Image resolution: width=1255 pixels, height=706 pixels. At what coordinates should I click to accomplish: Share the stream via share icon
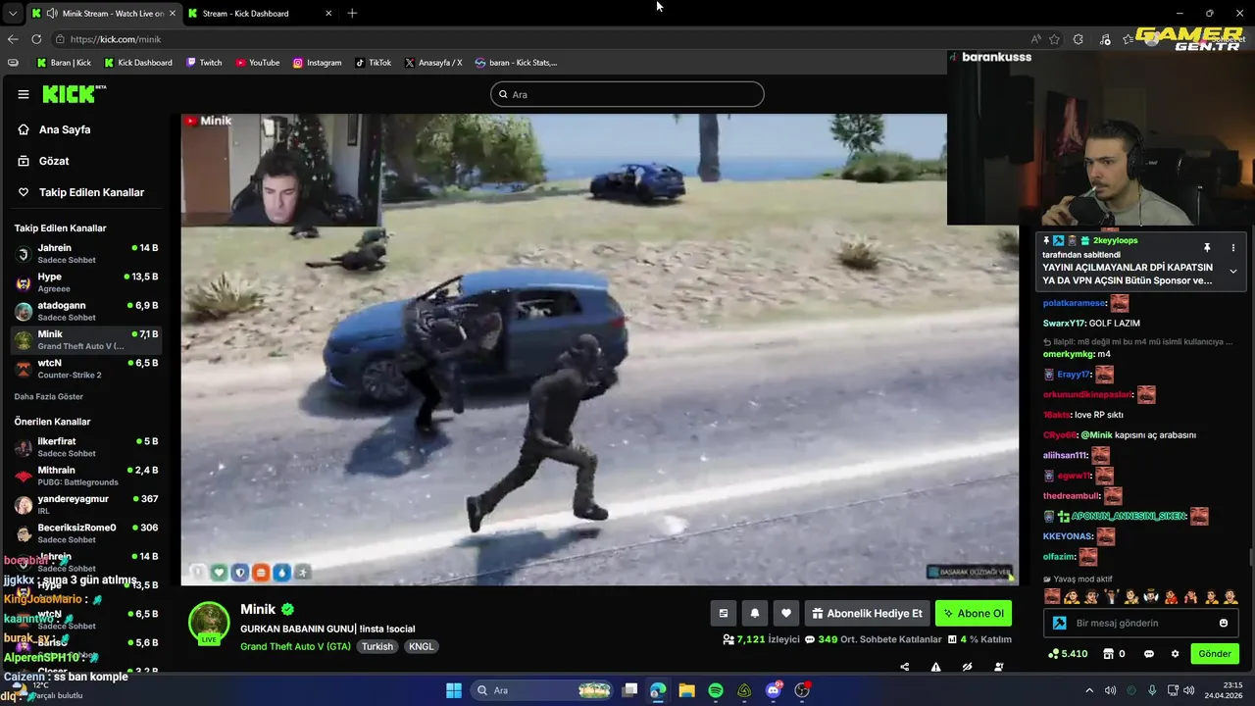click(904, 667)
